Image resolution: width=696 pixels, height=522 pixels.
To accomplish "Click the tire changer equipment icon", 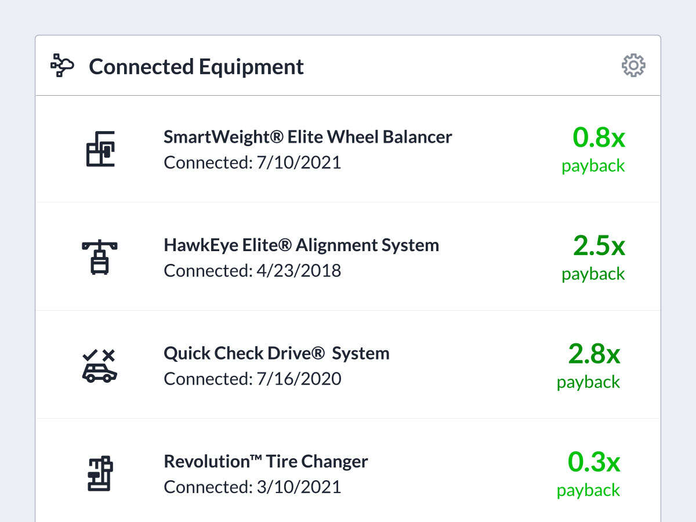I will point(100,473).
